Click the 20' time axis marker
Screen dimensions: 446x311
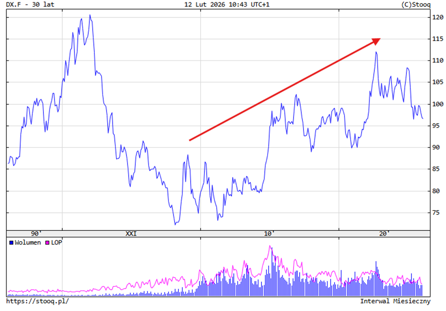(384, 234)
